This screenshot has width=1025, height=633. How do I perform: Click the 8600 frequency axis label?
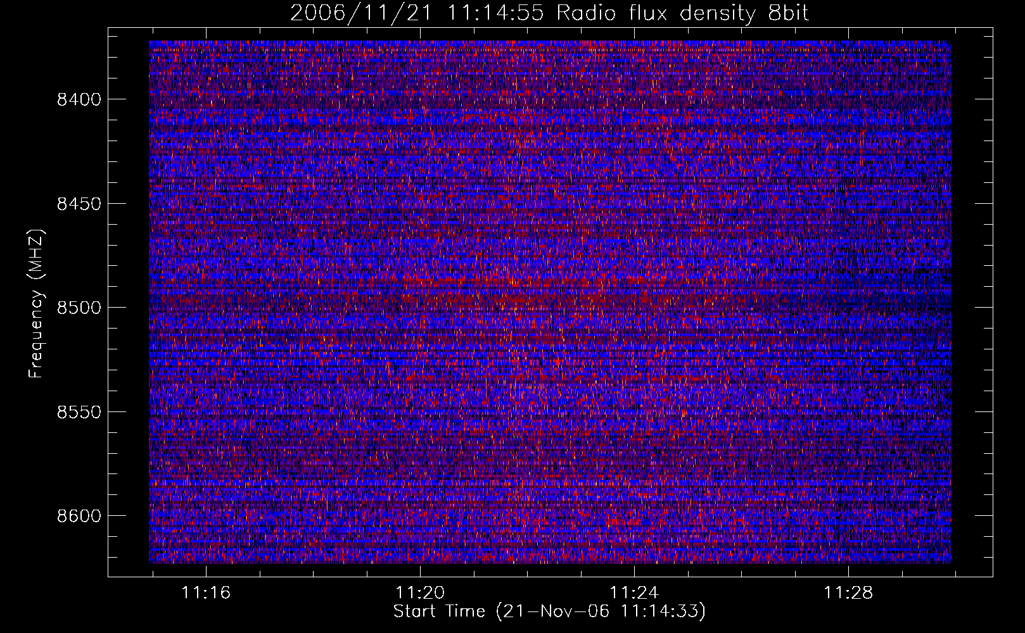coord(79,516)
